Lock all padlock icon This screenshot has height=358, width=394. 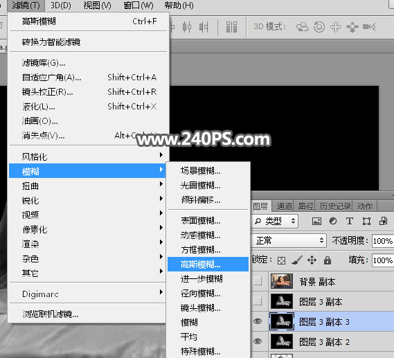[327, 260]
